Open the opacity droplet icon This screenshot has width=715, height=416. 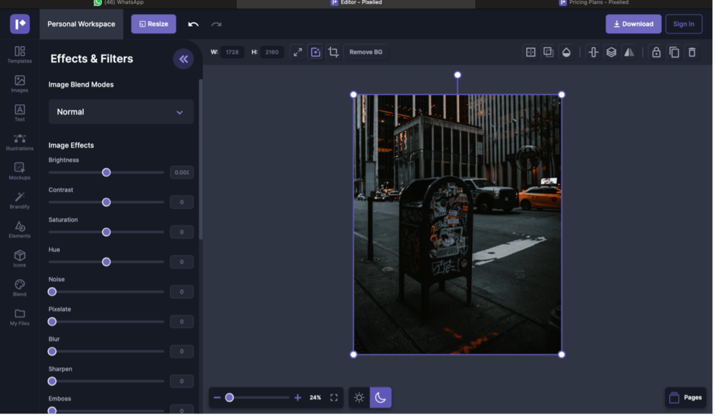566,52
